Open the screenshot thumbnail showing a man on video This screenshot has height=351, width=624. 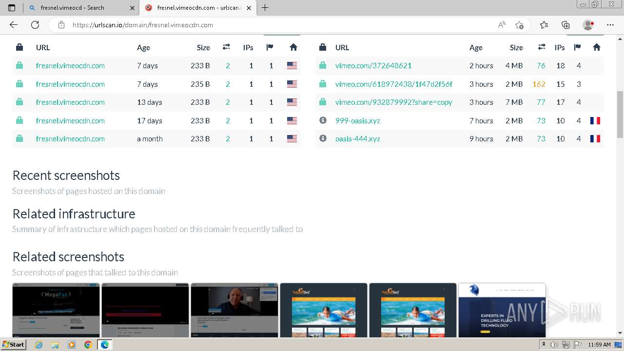point(234,310)
